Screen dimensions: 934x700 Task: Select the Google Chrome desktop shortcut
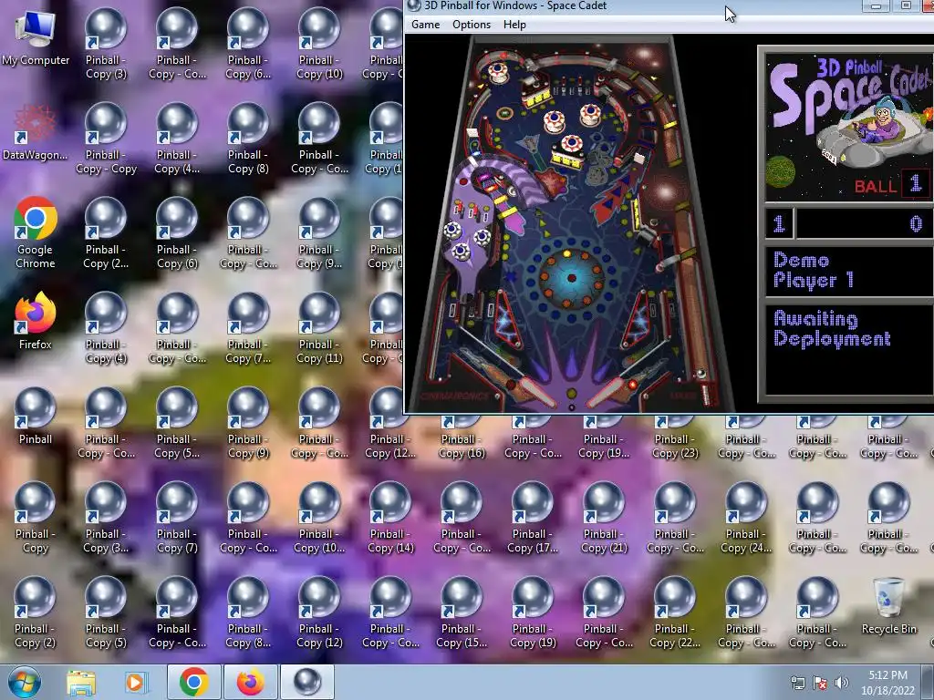[x=36, y=232]
